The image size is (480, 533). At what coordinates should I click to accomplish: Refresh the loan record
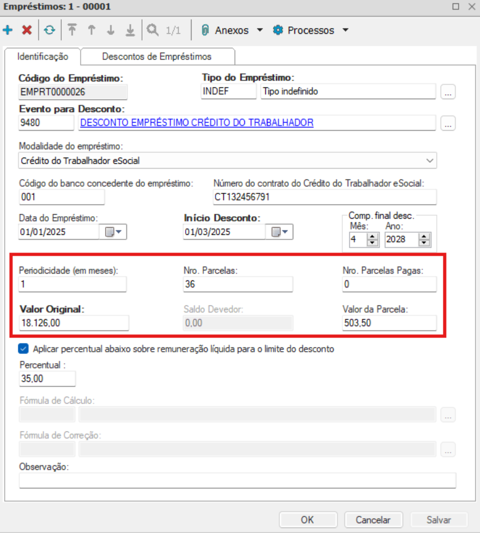coord(50,30)
